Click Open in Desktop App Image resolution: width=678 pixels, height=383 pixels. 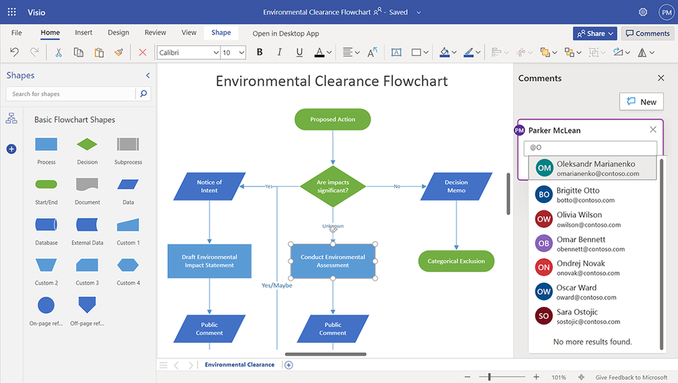pos(286,33)
